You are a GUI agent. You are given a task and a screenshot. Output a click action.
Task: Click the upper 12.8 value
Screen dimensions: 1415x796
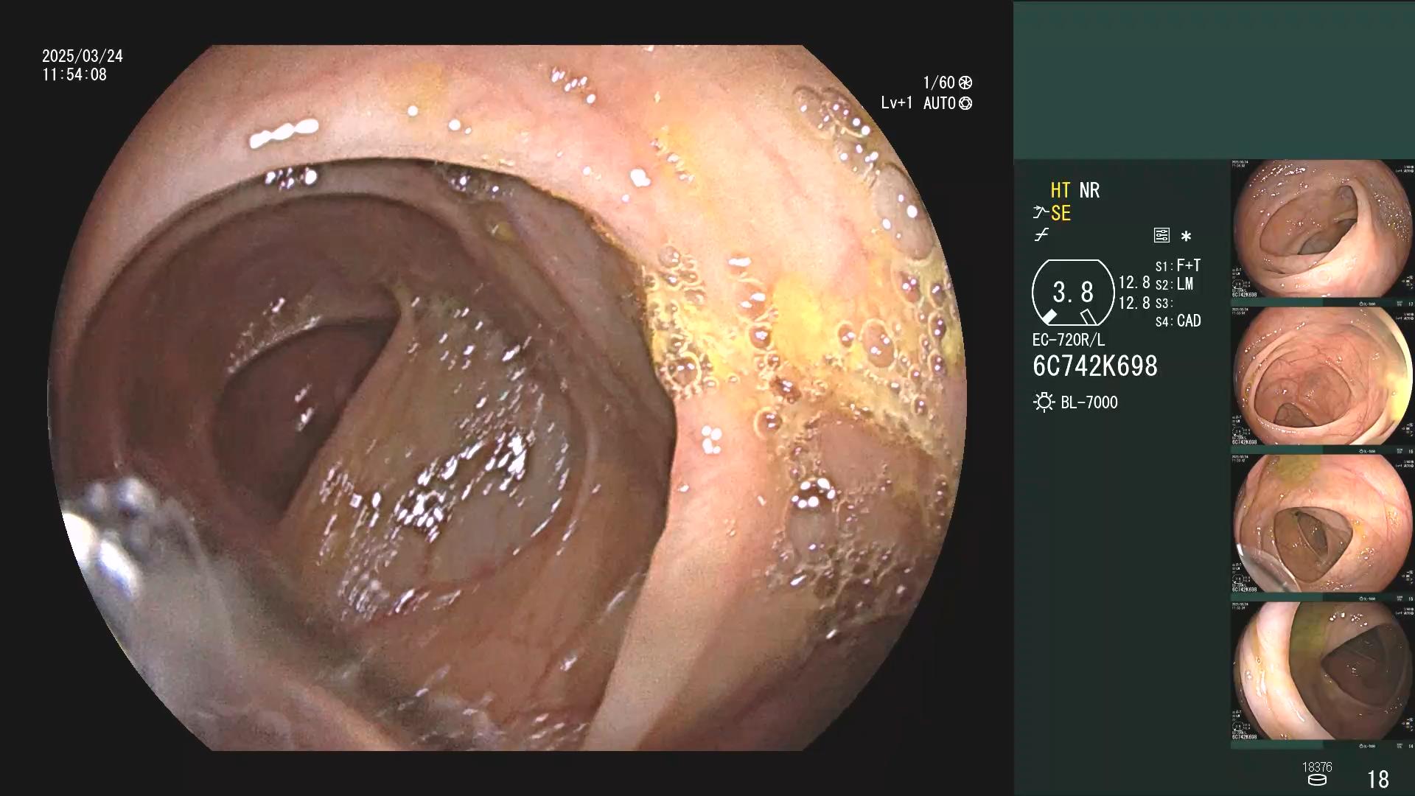coord(1134,283)
